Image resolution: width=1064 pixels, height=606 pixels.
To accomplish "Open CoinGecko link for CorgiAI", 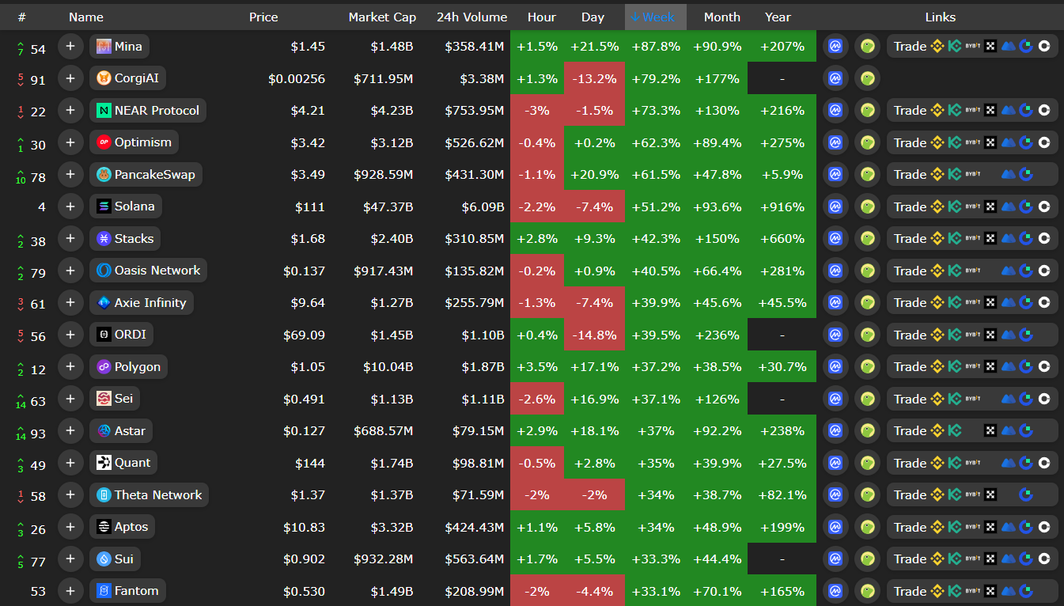I will [867, 78].
